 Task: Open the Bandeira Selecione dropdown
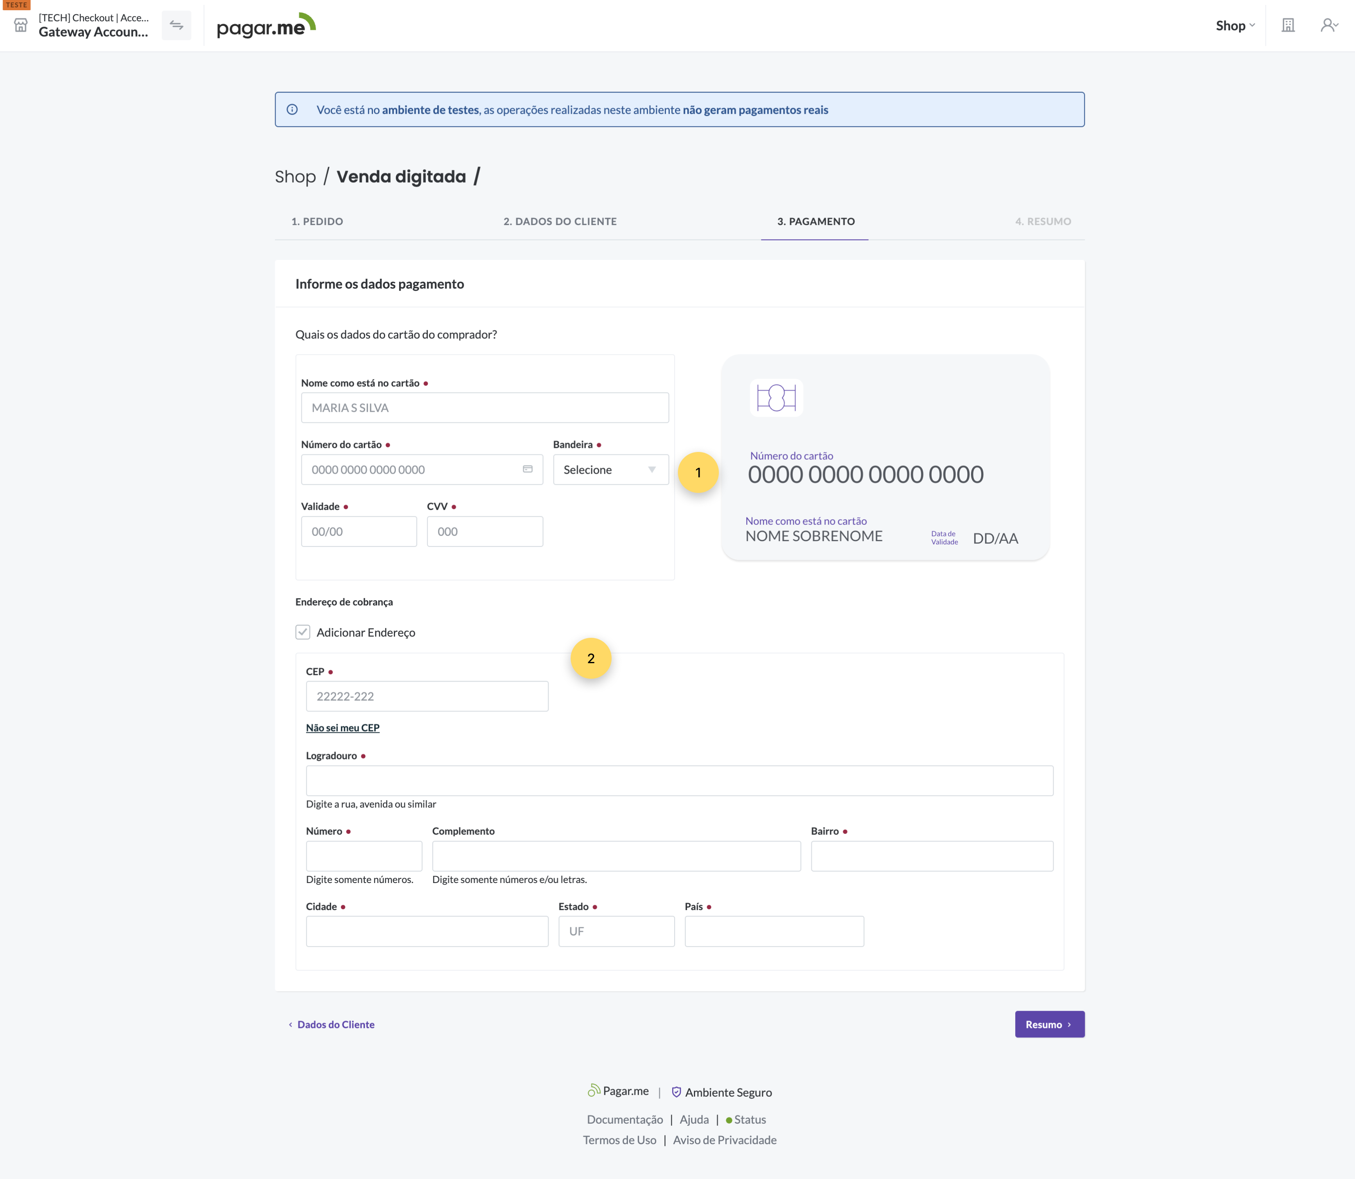point(610,470)
